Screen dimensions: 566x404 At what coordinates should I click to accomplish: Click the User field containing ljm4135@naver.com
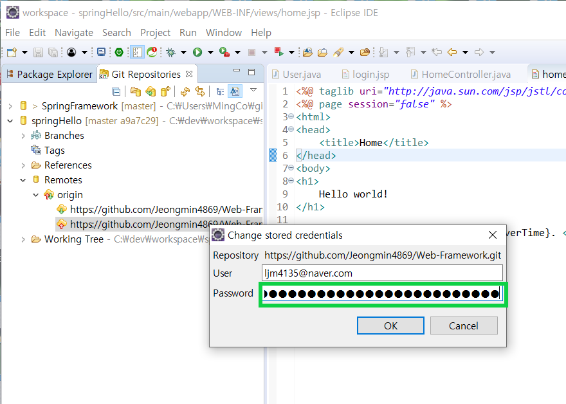click(382, 273)
